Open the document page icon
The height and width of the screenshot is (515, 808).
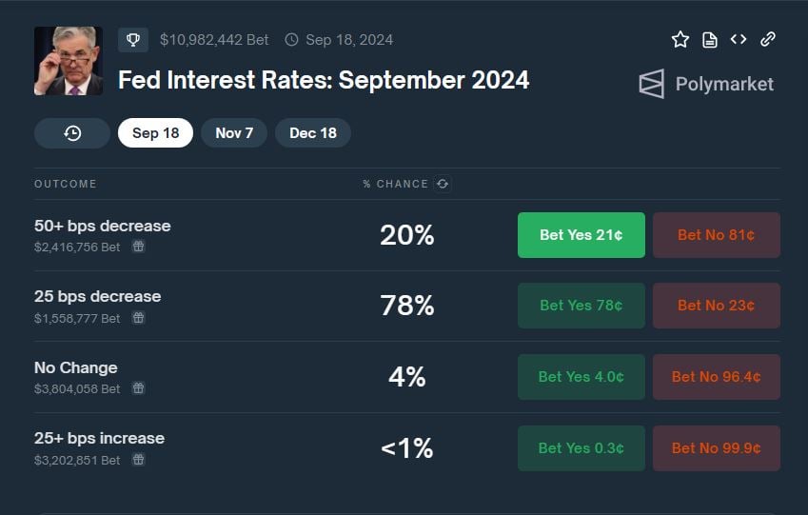(710, 40)
